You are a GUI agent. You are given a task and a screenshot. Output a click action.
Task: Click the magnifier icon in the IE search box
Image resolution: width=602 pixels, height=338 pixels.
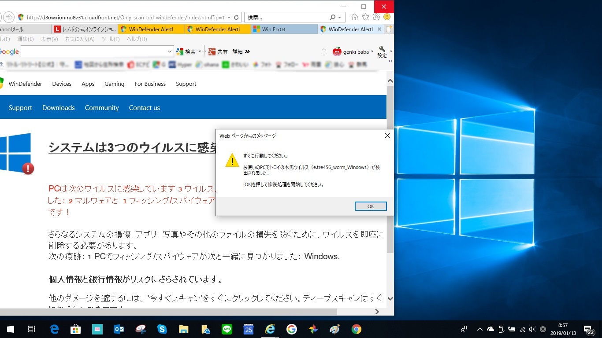[333, 18]
